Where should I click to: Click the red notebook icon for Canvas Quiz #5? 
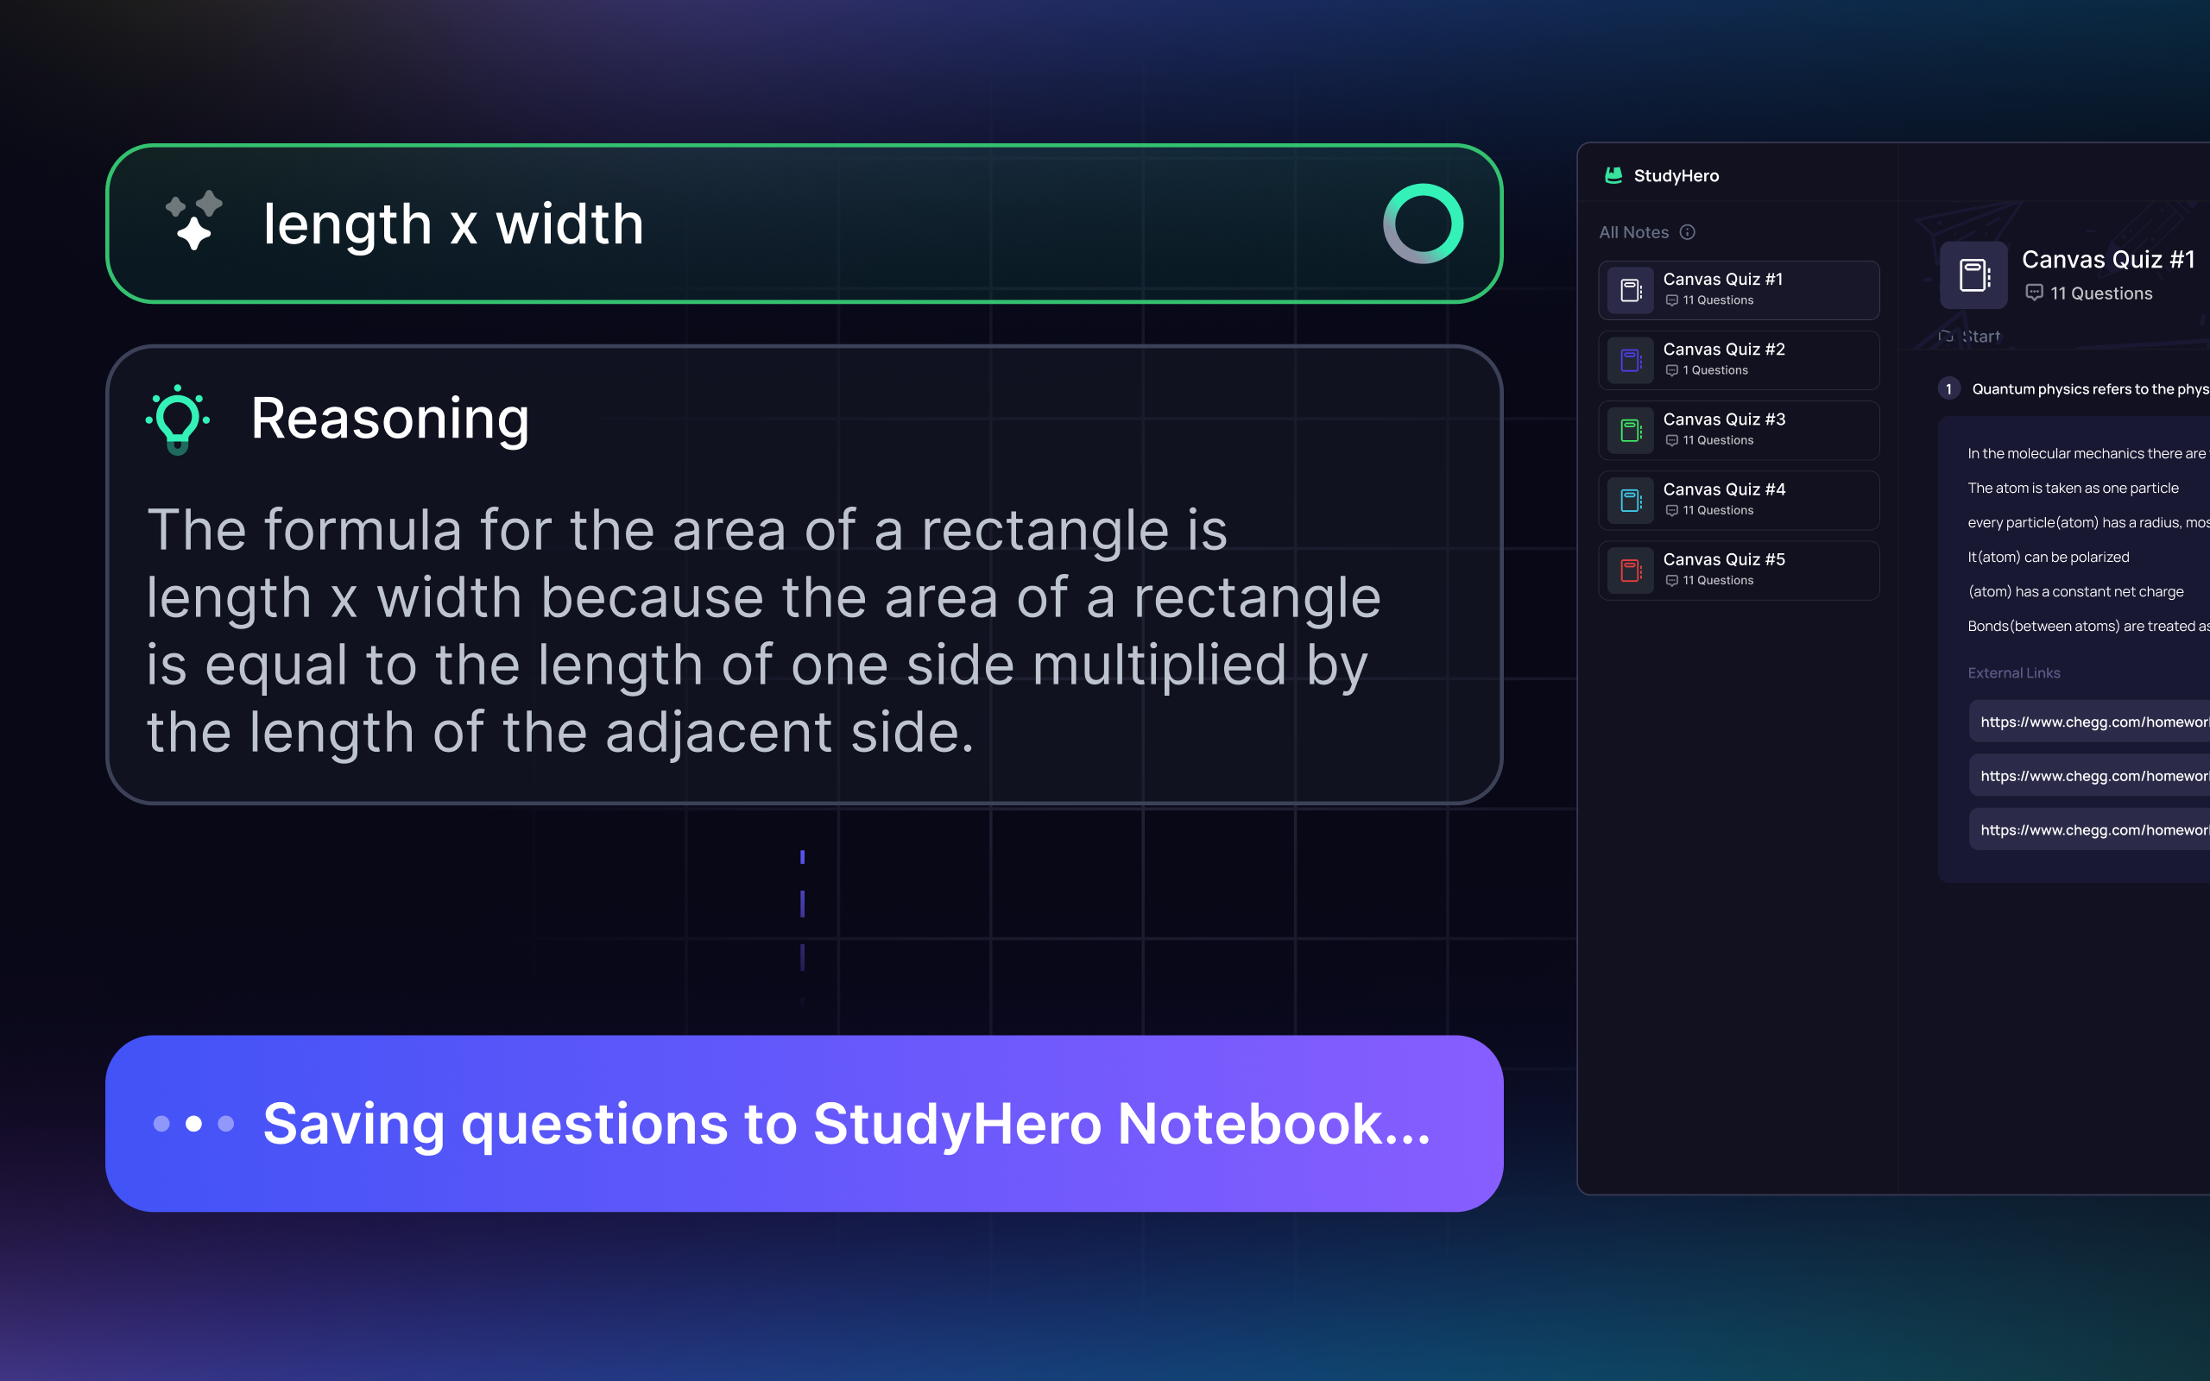[x=1630, y=571]
